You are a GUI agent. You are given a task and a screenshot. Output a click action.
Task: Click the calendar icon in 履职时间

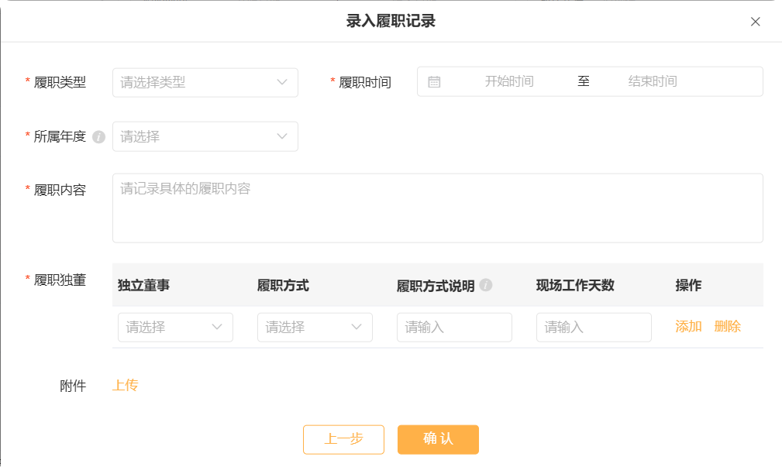pyautogui.click(x=434, y=82)
